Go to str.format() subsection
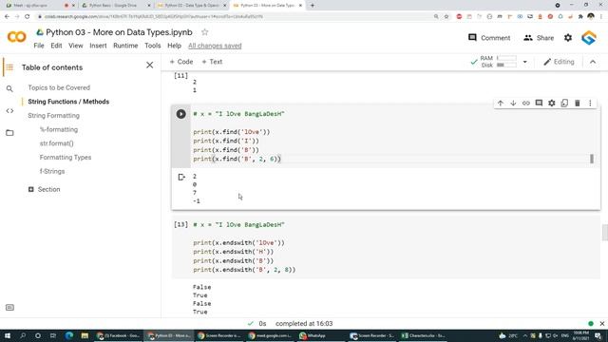 [x=56, y=143]
